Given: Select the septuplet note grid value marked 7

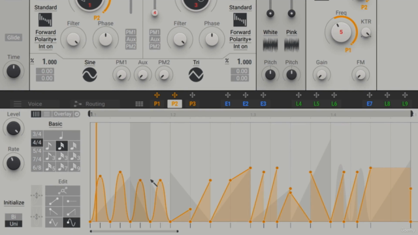Looking at the screenshot, I should (x=62, y=167).
